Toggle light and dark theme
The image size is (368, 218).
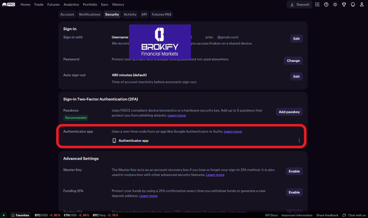[x=335, y=4]
